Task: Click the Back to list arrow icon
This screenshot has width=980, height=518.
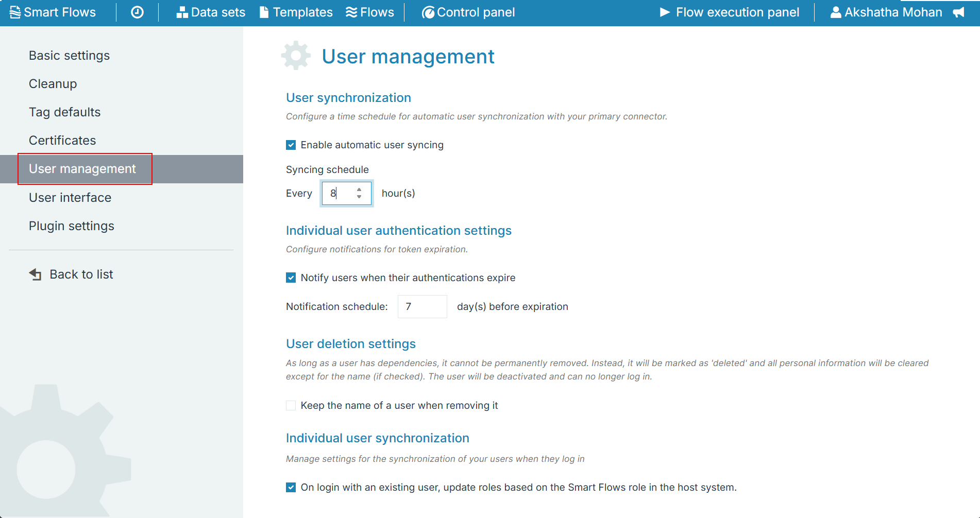Action: (35, 274)
